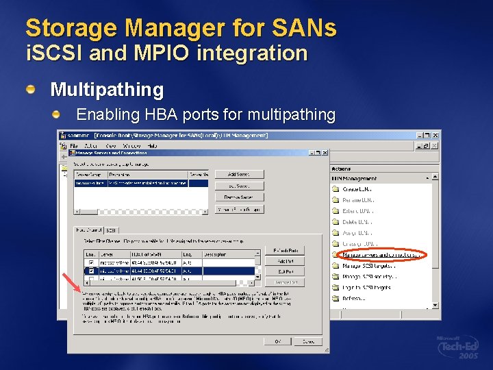Click the Remove Server button
The image size is (493, 370).
pyautogui.click(x=239, y=197)
